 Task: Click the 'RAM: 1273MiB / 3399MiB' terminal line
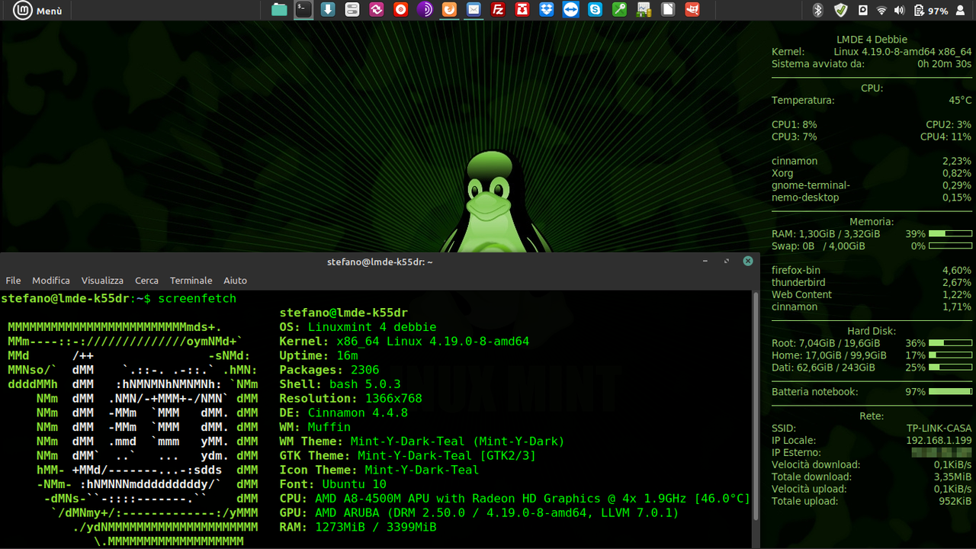tap(358, 527)
